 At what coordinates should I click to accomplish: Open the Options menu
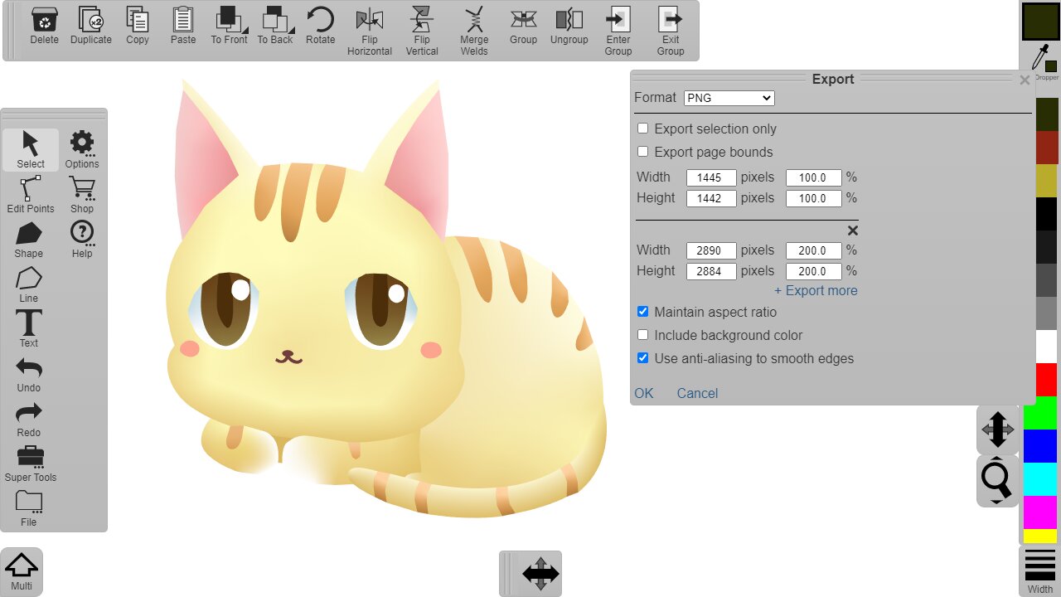pos(82,149)
